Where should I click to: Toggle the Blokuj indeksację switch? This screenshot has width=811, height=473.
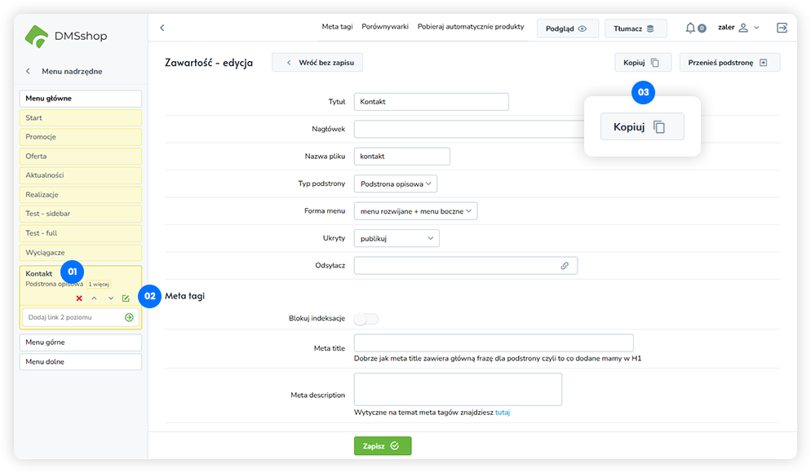366,319
